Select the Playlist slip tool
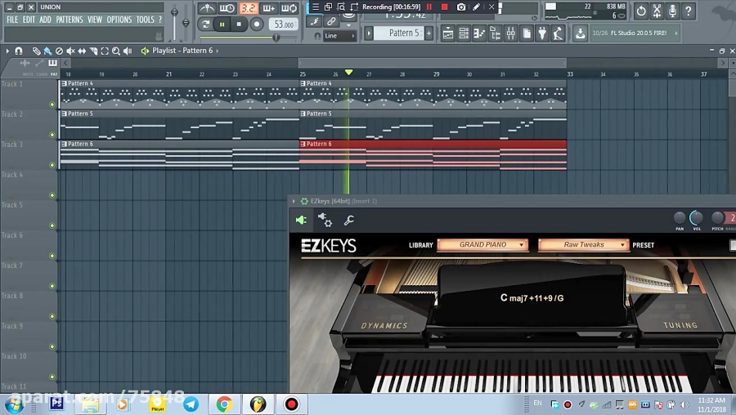 tap(82, 51)
